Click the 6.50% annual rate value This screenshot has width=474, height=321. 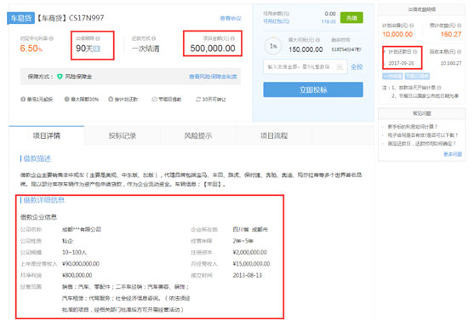coord(31,49)
